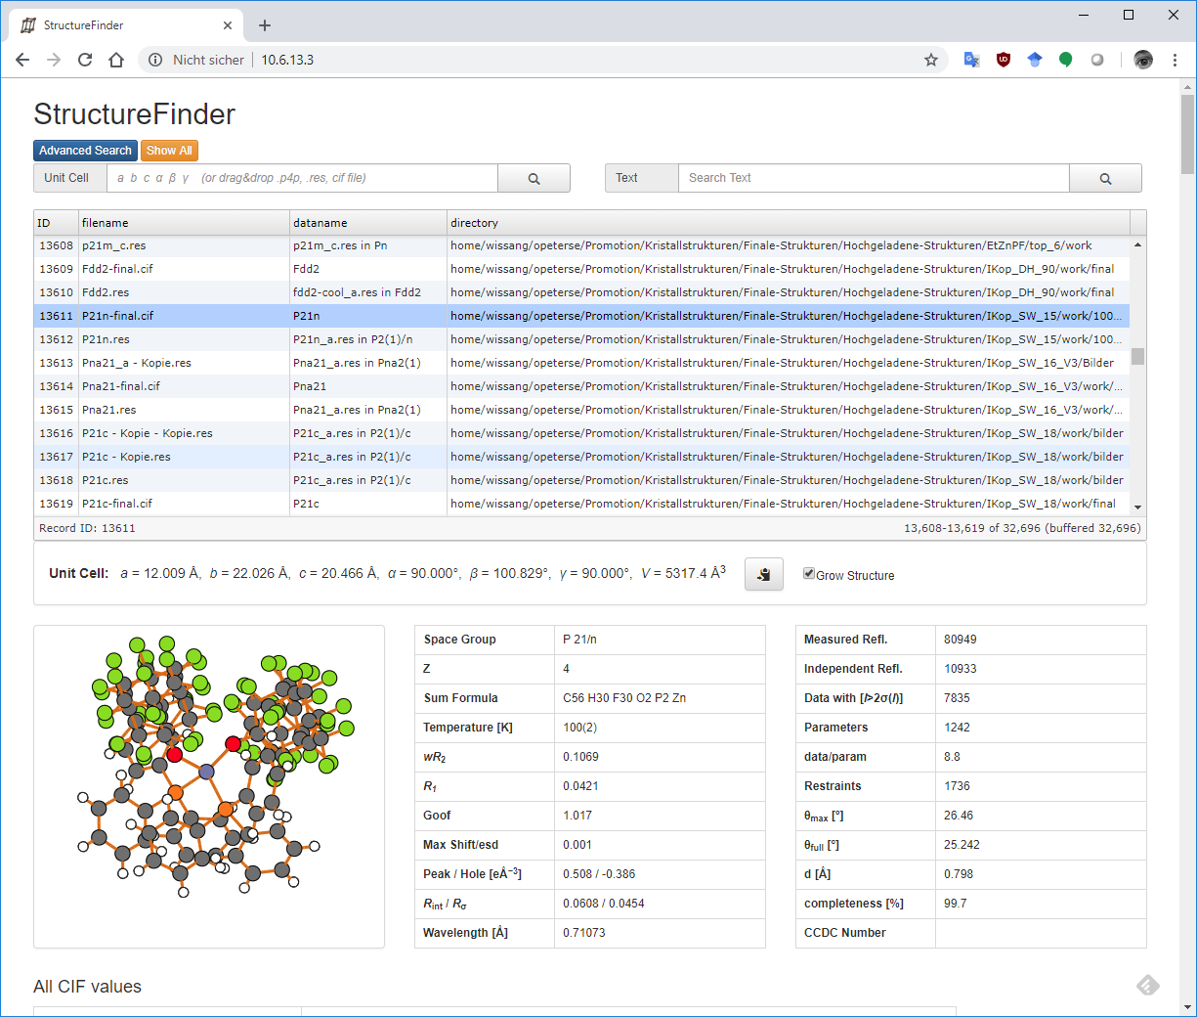Open a new browser tab
The image size is (1197, 1017).
(265, 25)
